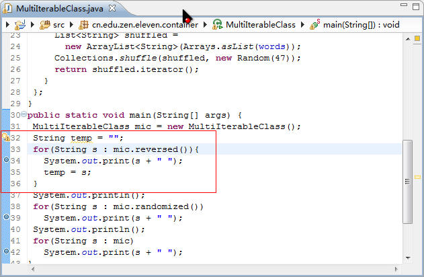424x277 pixels.
Task: Jump to the warning annotation in the overview ruler
Action: 417,177
